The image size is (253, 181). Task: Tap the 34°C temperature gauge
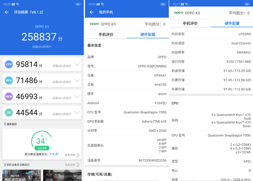click(42, 141)
